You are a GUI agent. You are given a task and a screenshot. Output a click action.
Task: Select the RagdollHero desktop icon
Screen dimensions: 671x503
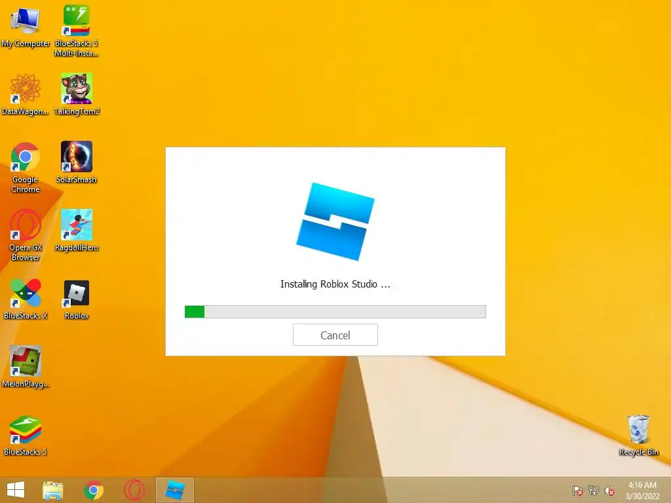point(76,231)
